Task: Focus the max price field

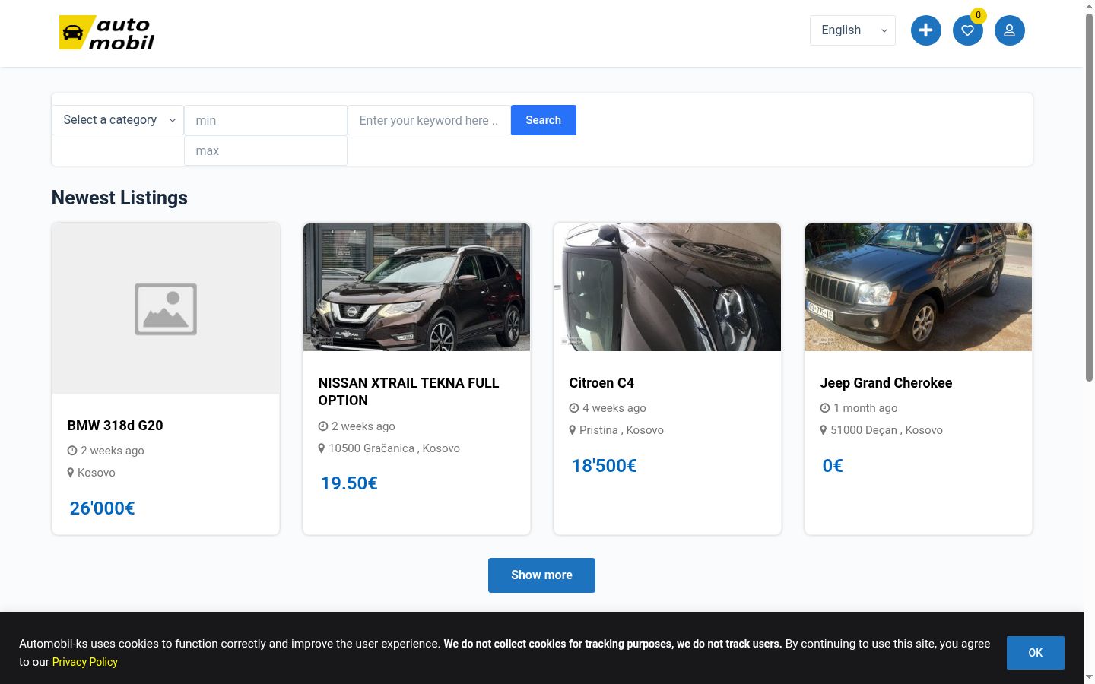Action: click(x=265, y=150)
